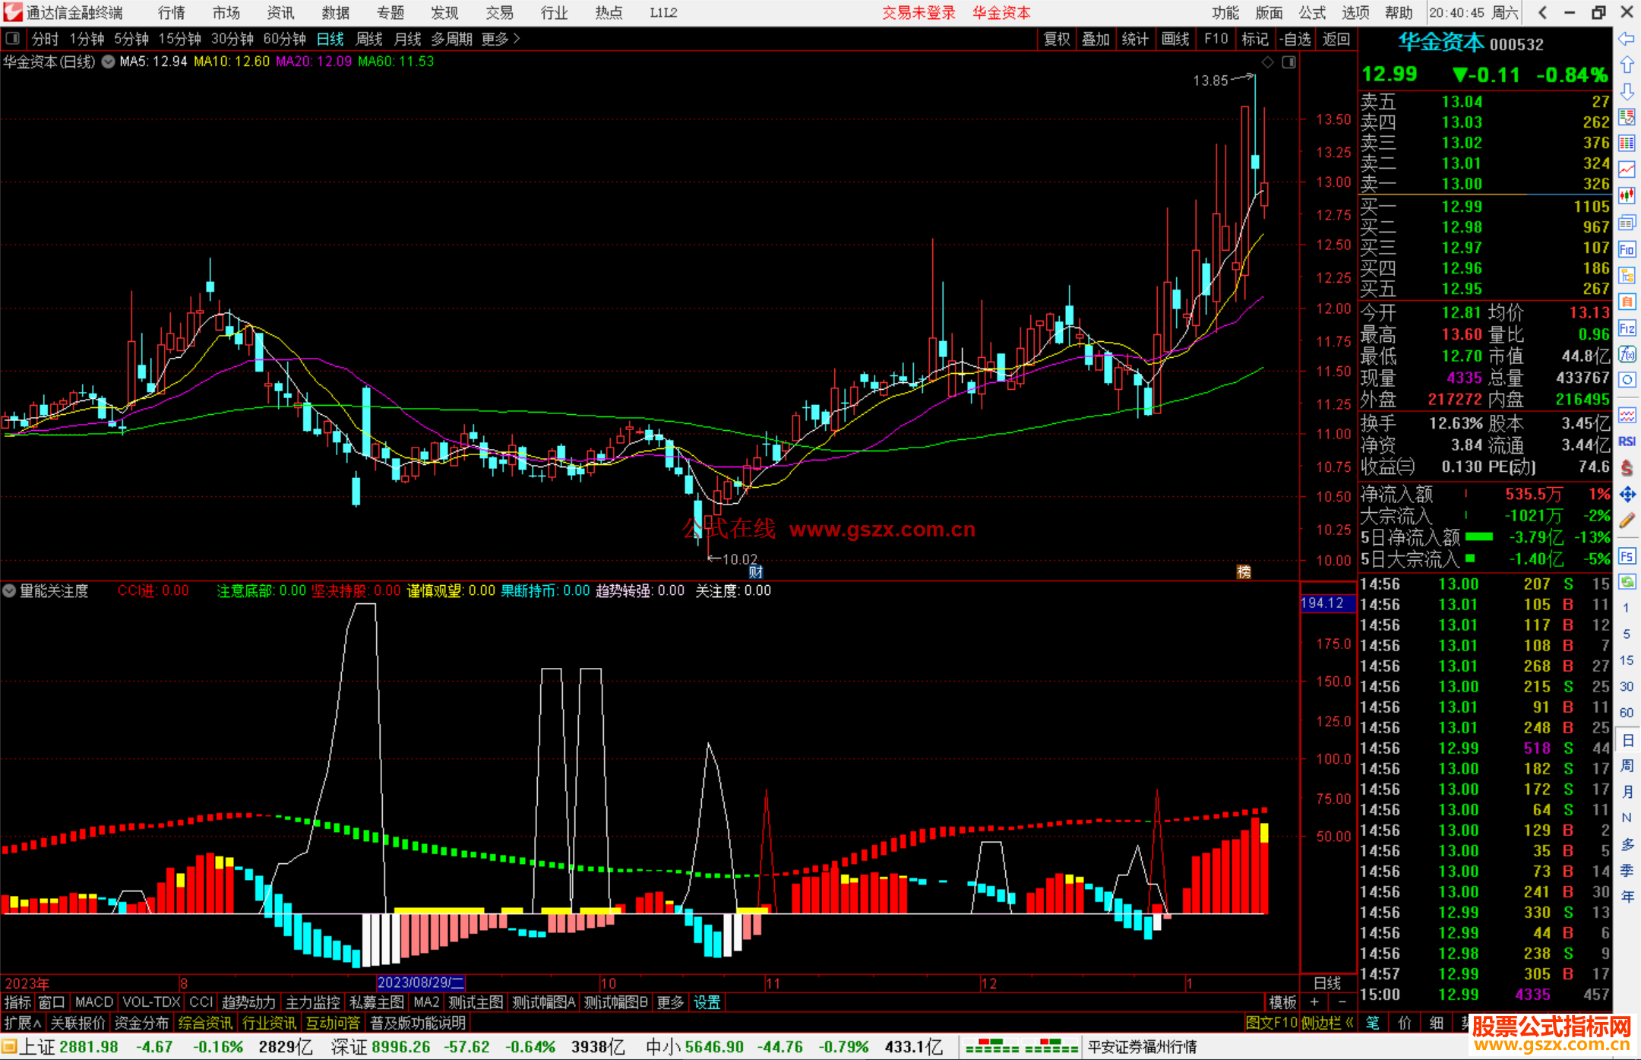Open the f(x) formula sidebar icon
The height and width of the screenshot is (1060, 1641).
[x=1627, y=354]
